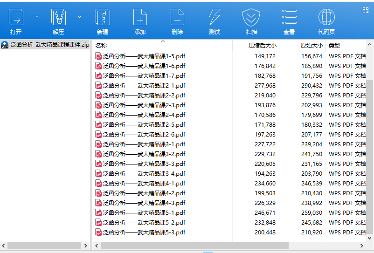The height and width of the screenshot is (253, 374).
Task: Click the scroll-up arrow of file list
Action: click(x=369, y=45)
